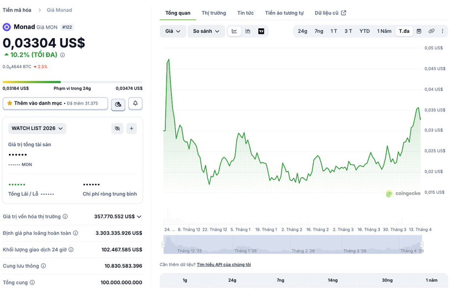Viewport: 458px width, 289px height.
Task: Grab right handle of chart range navigator
Action: tap(422, 244)
